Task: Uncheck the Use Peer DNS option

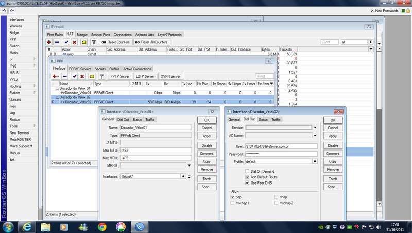Action: coord(247,182)
